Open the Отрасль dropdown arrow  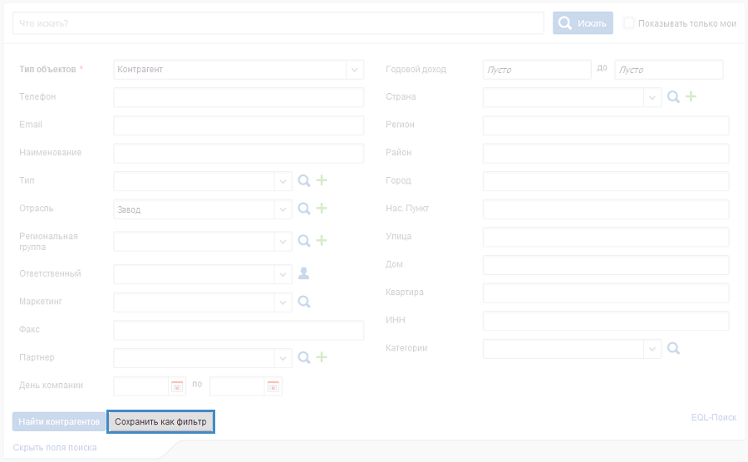click(283, 209)
